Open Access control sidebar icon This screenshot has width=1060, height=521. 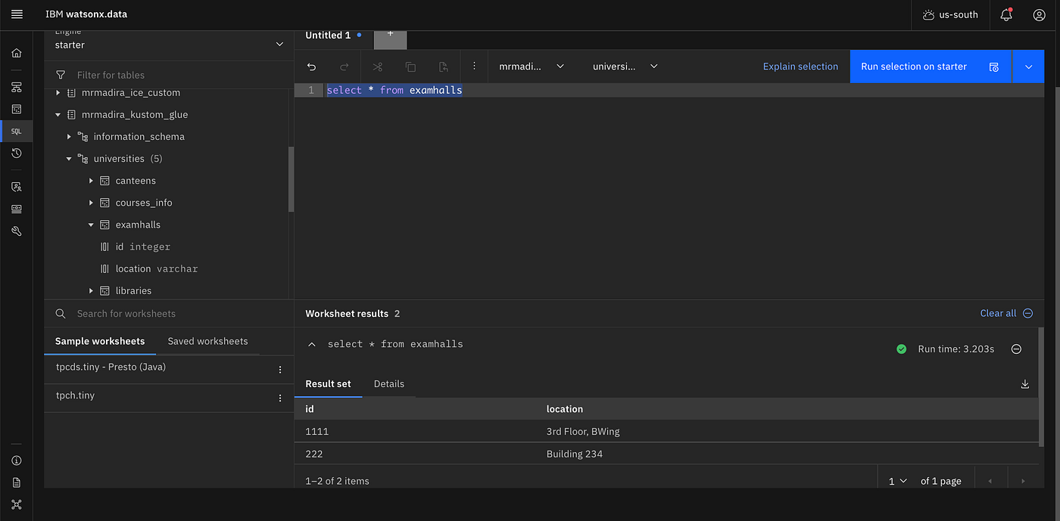click(17, 187)
